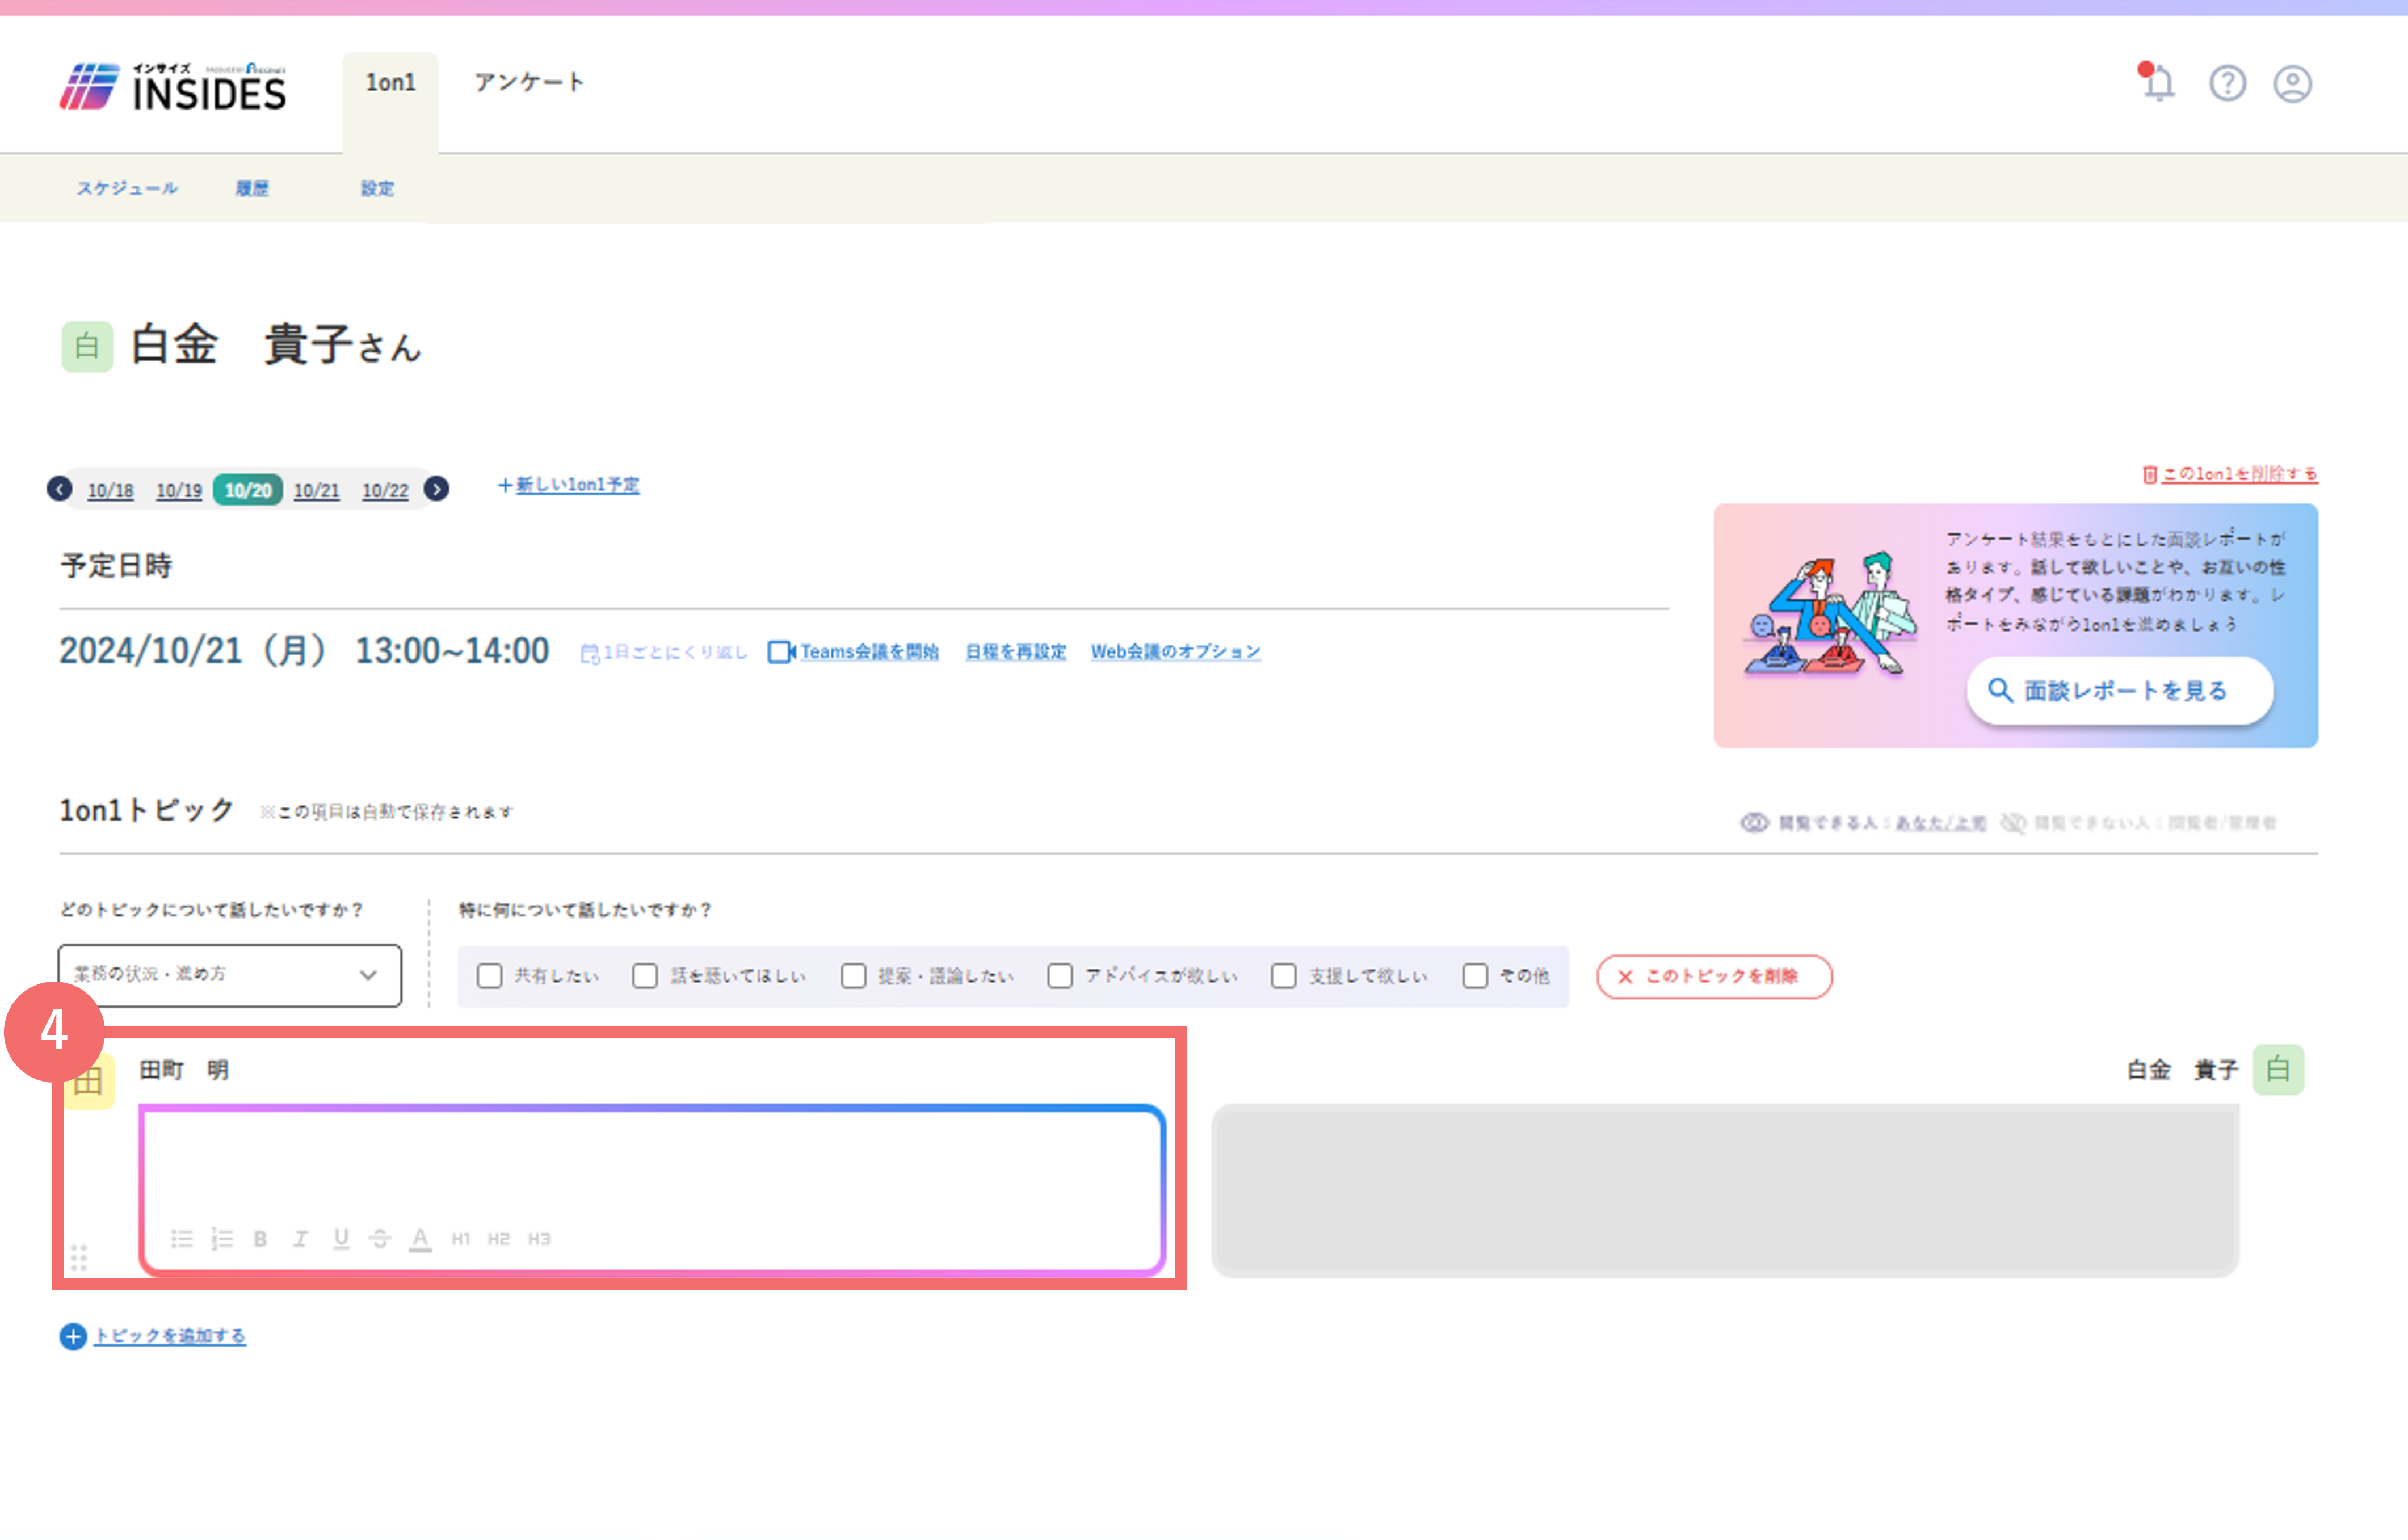Screen dimensions: 2408x1540
Task: Click the green 白 avatar above right comment box
Action: (2278, 1069)
